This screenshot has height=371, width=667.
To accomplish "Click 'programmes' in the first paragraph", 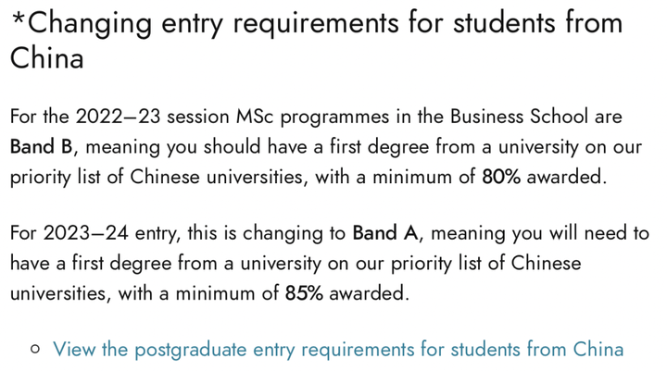I will point(334,118).
